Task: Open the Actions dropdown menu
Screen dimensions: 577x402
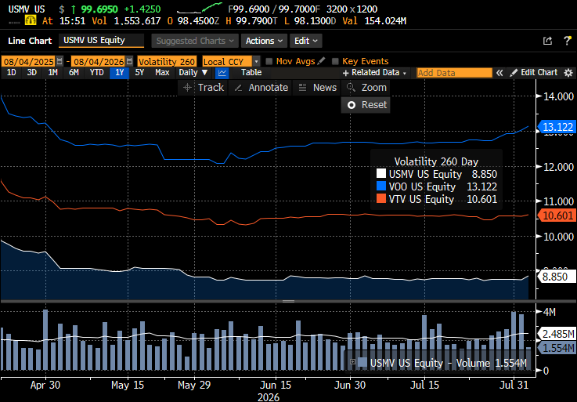Action: coord(264,41)
